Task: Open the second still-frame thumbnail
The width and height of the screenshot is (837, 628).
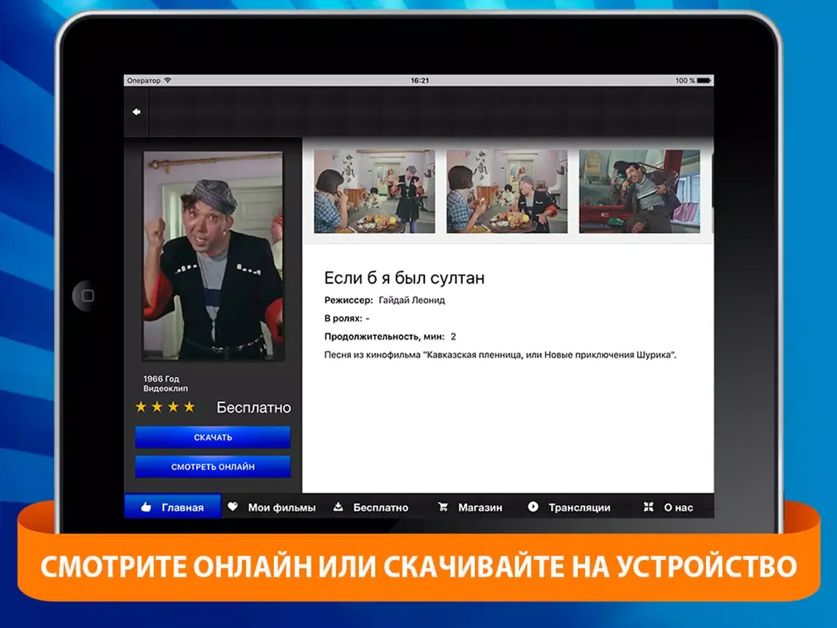Action: [507, 191]
